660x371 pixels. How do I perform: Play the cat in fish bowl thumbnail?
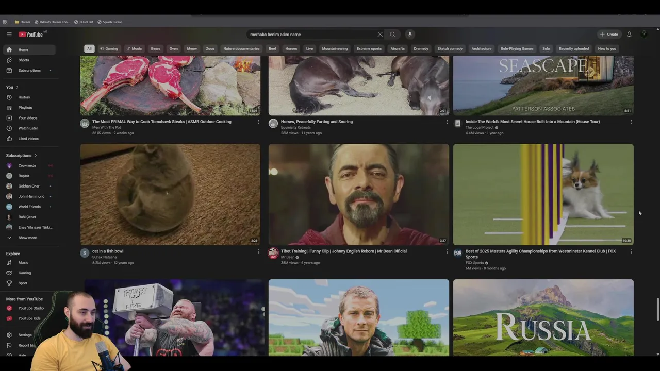pyautogui.click(x=170, y=194)
